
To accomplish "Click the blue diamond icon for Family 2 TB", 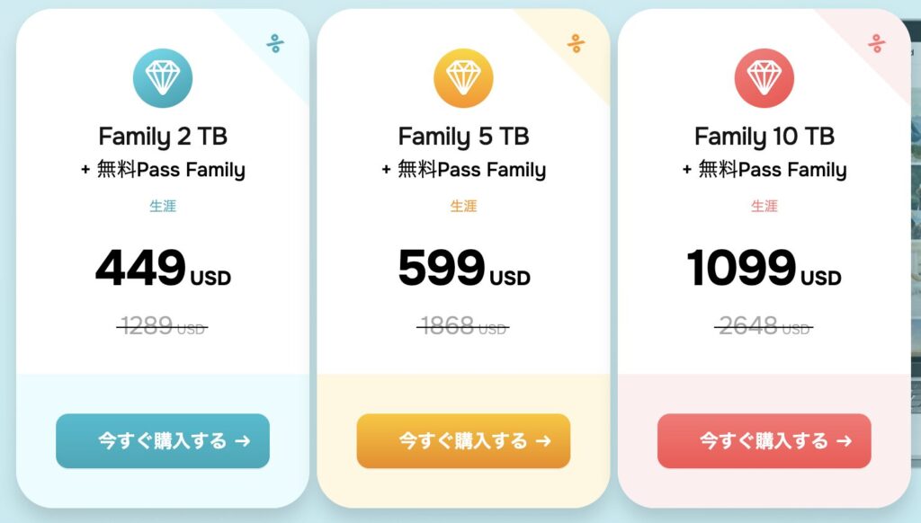I will [163, 78].
